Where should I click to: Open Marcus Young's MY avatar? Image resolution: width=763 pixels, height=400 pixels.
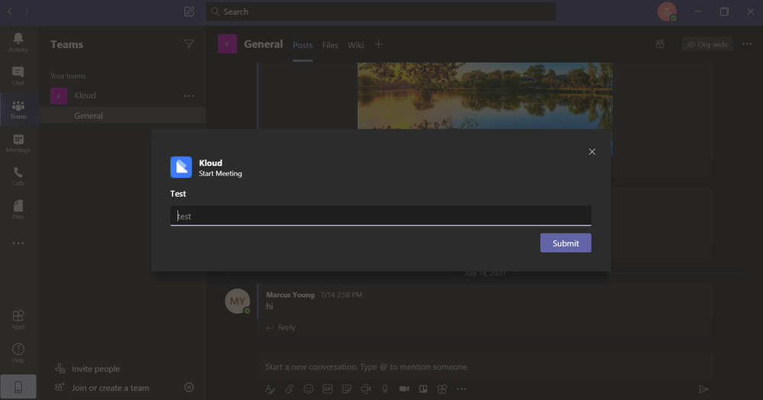238,302
